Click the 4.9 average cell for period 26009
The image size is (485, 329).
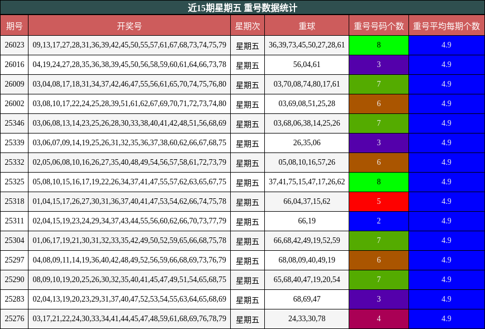446,84
